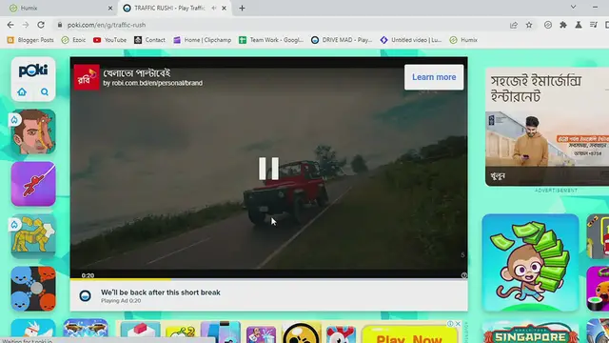Click the Bengali internet banner ad
The width and height of the screenshot is (609, 343).
(x=547, y=127)
